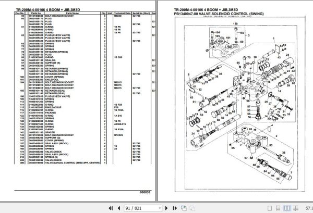Click the Parts No. column header

tap(36, 14)
